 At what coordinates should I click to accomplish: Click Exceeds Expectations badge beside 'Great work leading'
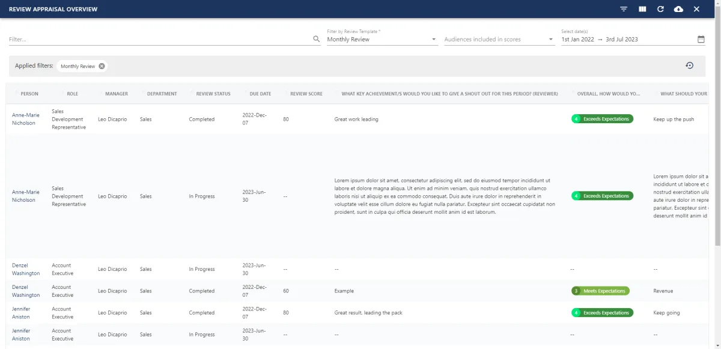click(602, 119)
